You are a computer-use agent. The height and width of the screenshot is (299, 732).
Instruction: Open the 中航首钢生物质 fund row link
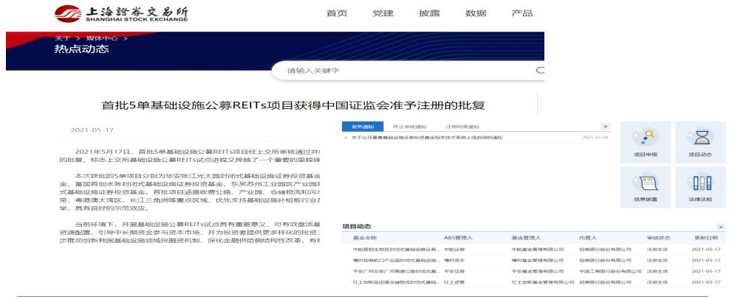pos(397,249)
